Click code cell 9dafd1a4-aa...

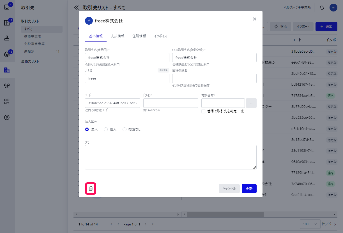click(303, 195)
